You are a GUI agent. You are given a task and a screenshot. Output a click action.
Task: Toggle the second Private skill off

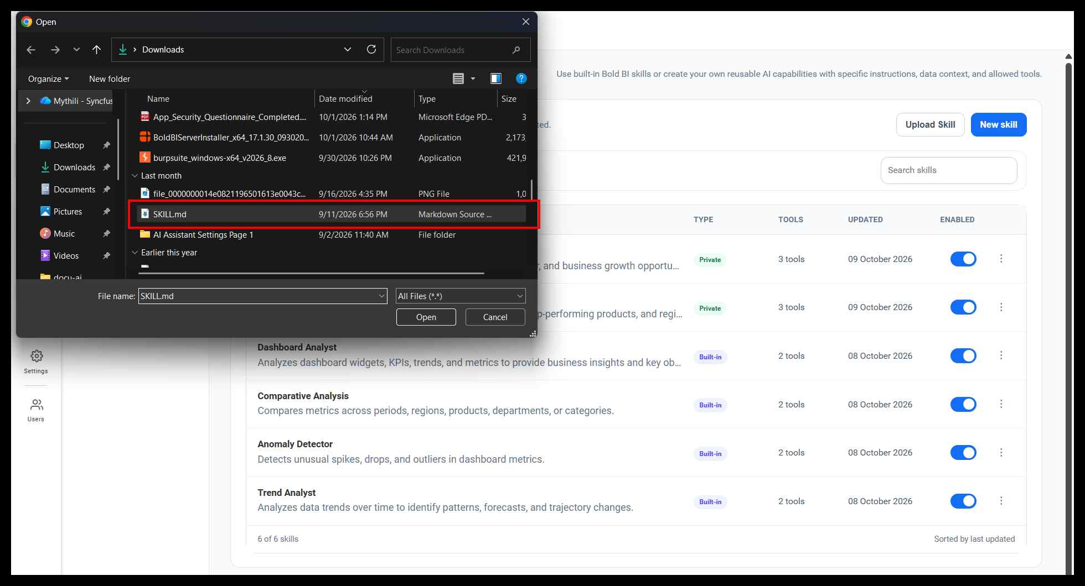pyautogui.click(x=963, y=307)
